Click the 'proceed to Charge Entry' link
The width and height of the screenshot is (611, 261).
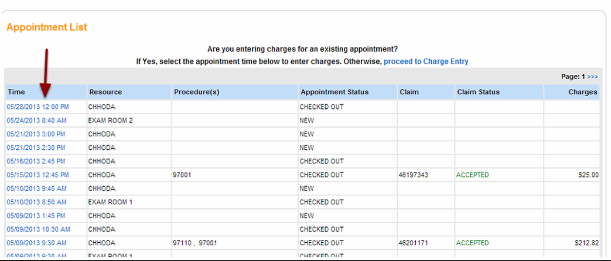coord(426,61)
